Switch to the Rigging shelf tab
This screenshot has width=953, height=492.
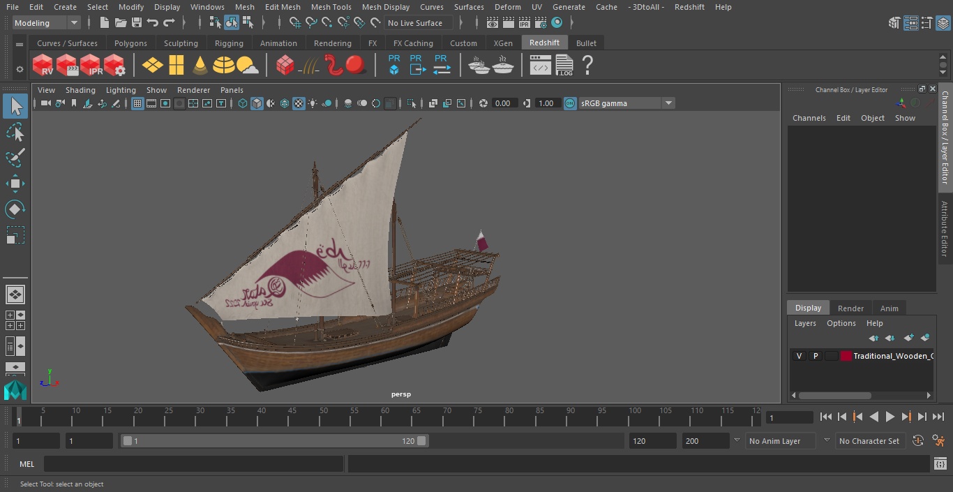(229, 43)
